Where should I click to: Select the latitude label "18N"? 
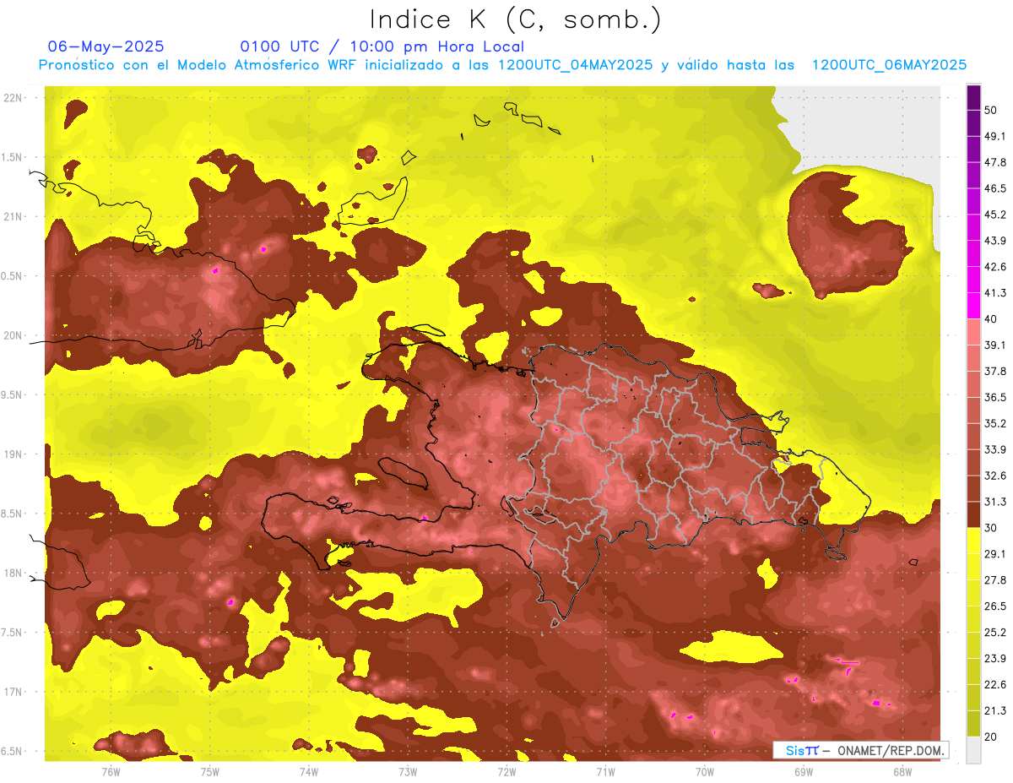[14, 574]
